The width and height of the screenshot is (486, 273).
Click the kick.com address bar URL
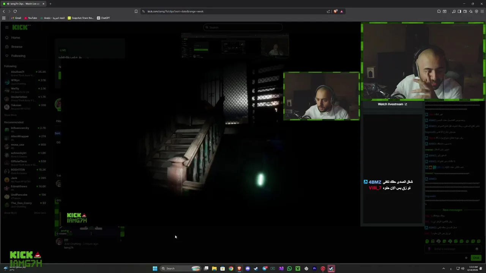[175, 11]
